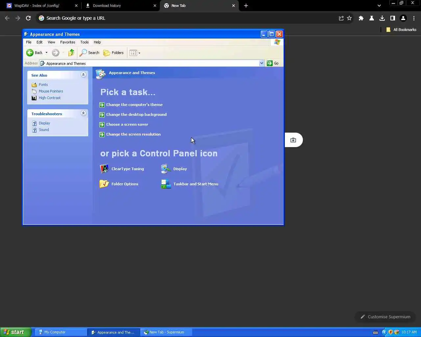Click the system tray clock
Screen dimensions: 421x337
coord(409,332)
